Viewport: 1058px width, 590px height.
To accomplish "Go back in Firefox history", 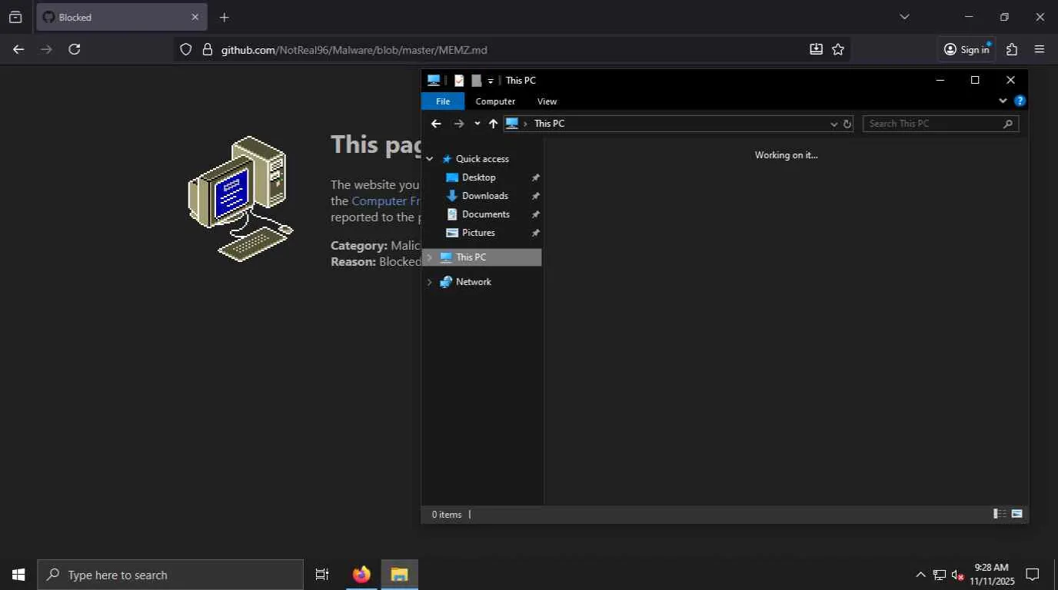I will tap(18, 49).
